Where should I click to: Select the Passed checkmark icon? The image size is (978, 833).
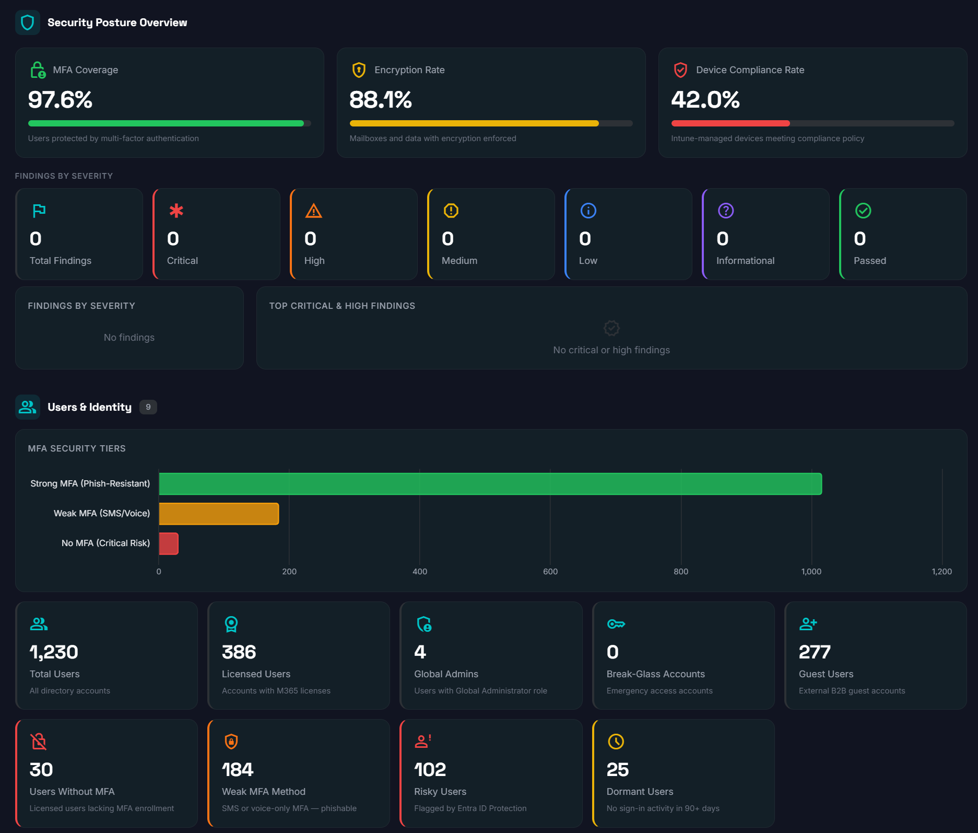pyautogui.click(x=863, y=211)
